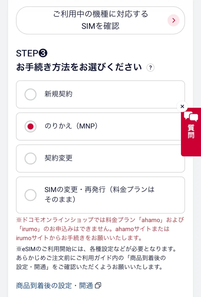This screenshot has height=297, width=201.
Task: Click the のりかえ(MNP) option card text
Action: pyautogui.click(x=71, y=126)
